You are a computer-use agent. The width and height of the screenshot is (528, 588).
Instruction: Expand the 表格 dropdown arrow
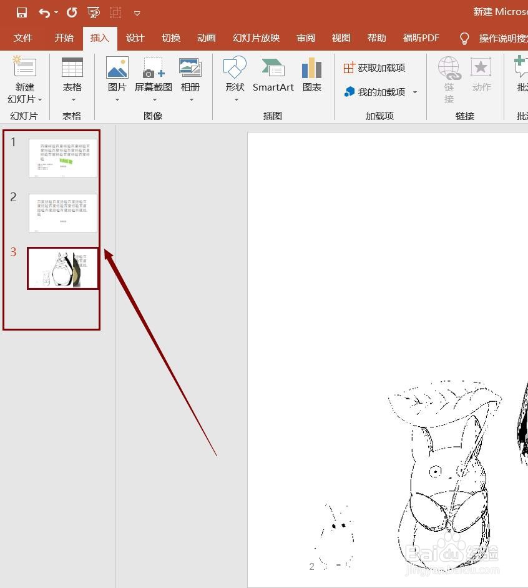click(x=74, y=100)
